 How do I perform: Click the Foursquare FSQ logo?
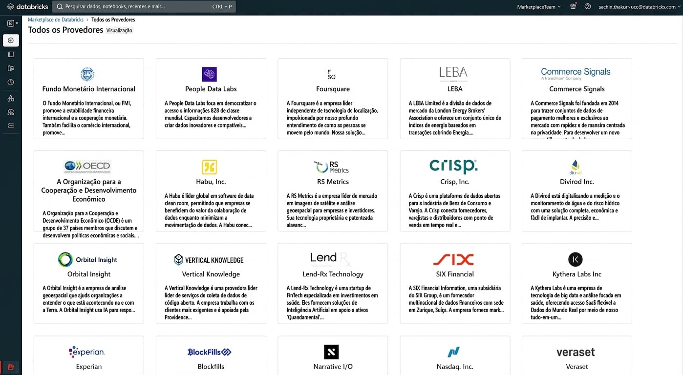pos(332,74)
